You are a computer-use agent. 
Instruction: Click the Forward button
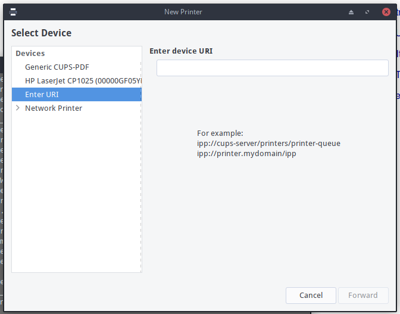(x=363, y=296)
